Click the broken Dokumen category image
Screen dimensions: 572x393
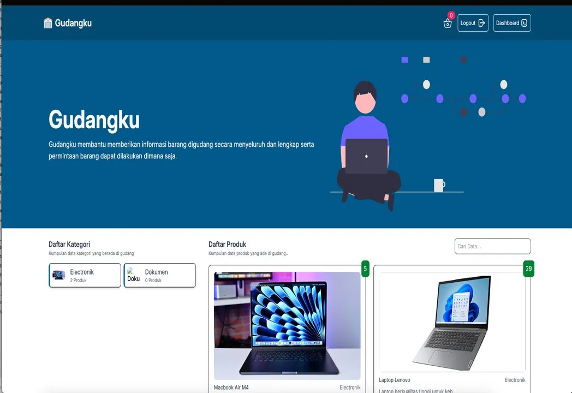click(x=134, y=275)
